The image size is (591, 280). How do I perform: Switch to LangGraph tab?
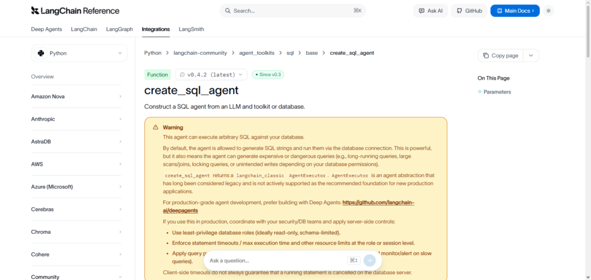pyautogui.click(x=119, y=29)
